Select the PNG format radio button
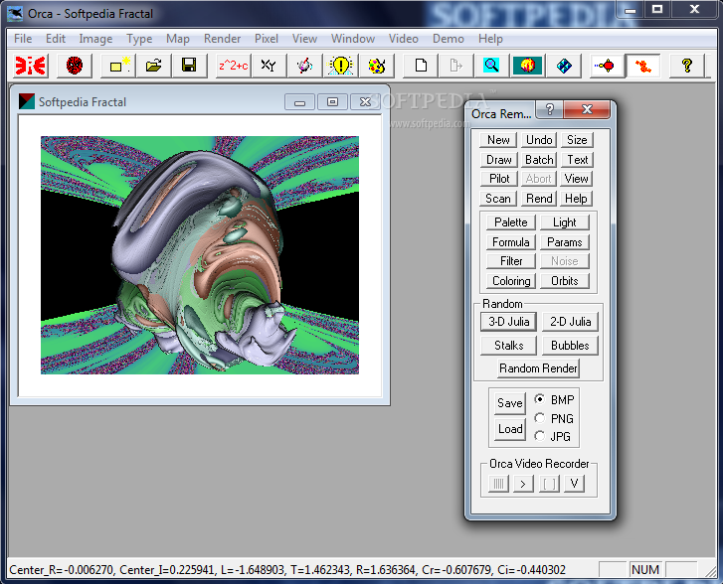 click(x=539, y=418)
